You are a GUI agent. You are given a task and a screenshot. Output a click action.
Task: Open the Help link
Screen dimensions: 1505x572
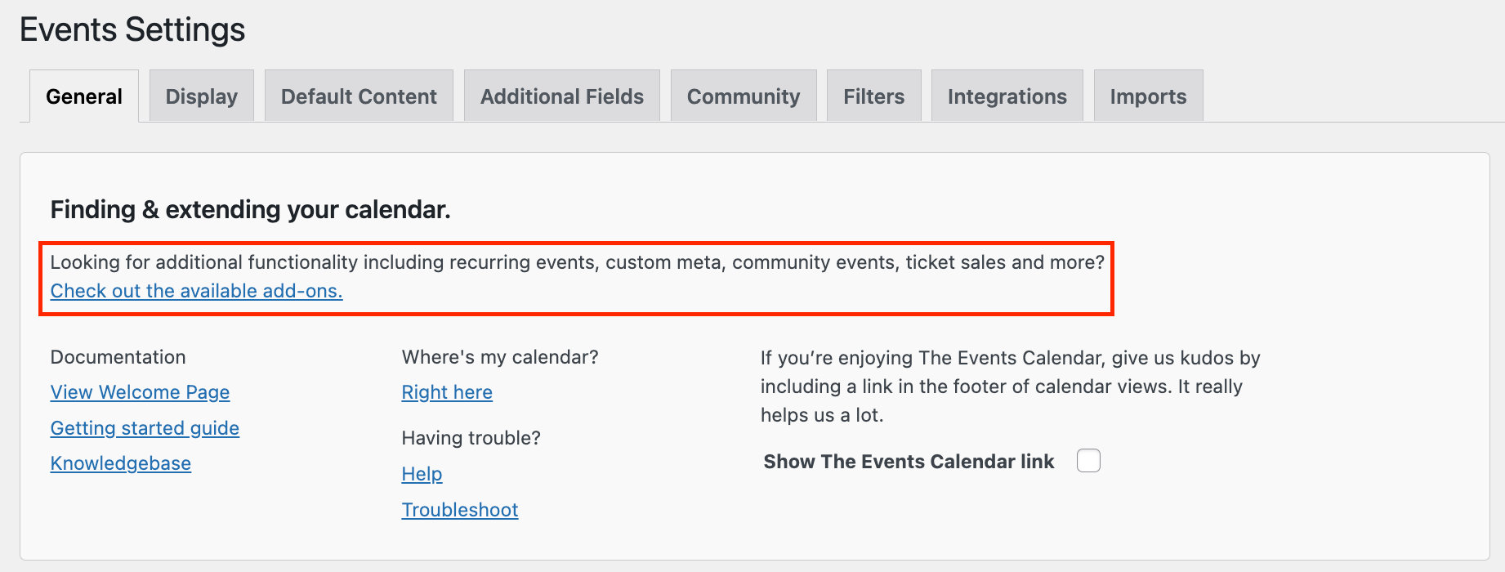click(x=422, y=474)
